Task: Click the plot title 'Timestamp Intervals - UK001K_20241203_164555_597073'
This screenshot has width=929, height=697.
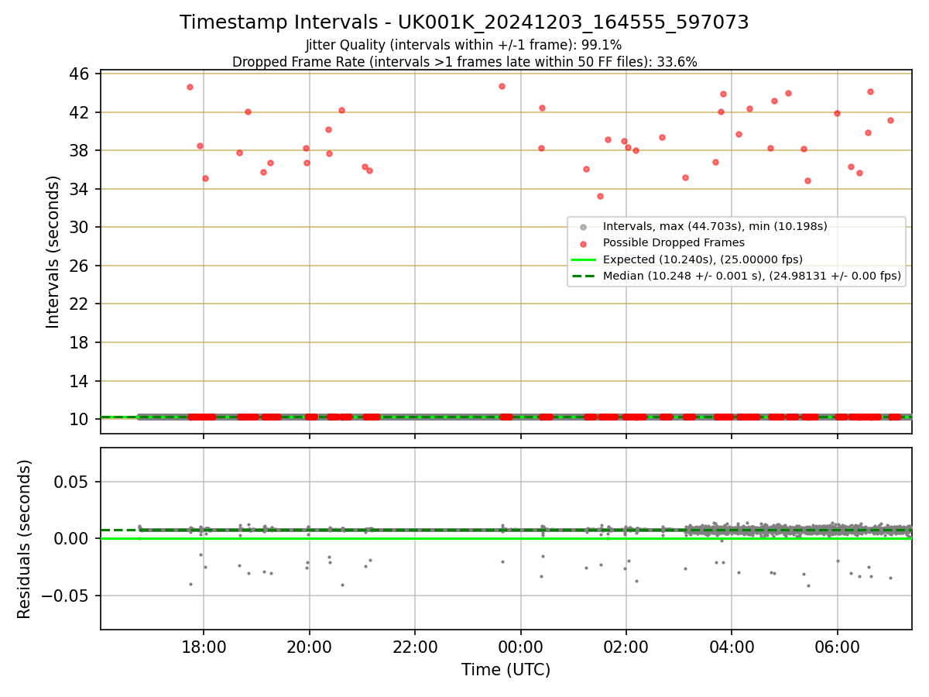Action: point(464,22)
